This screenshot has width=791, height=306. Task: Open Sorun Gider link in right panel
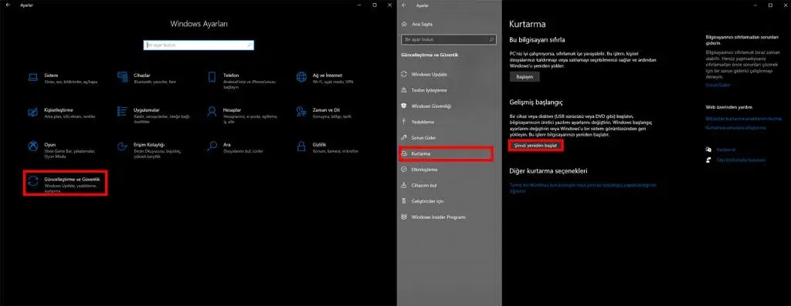tap(717, 86)
